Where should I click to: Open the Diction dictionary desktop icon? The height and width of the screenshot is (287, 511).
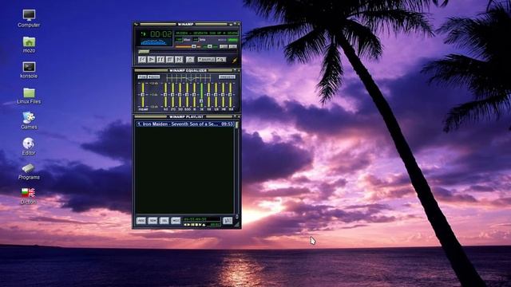coord(29,196)
